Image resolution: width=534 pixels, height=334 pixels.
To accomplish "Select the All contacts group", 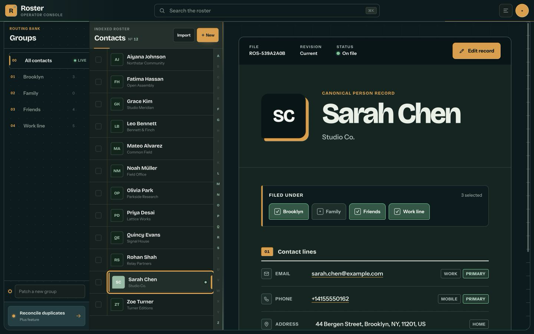I will point(49,60).
